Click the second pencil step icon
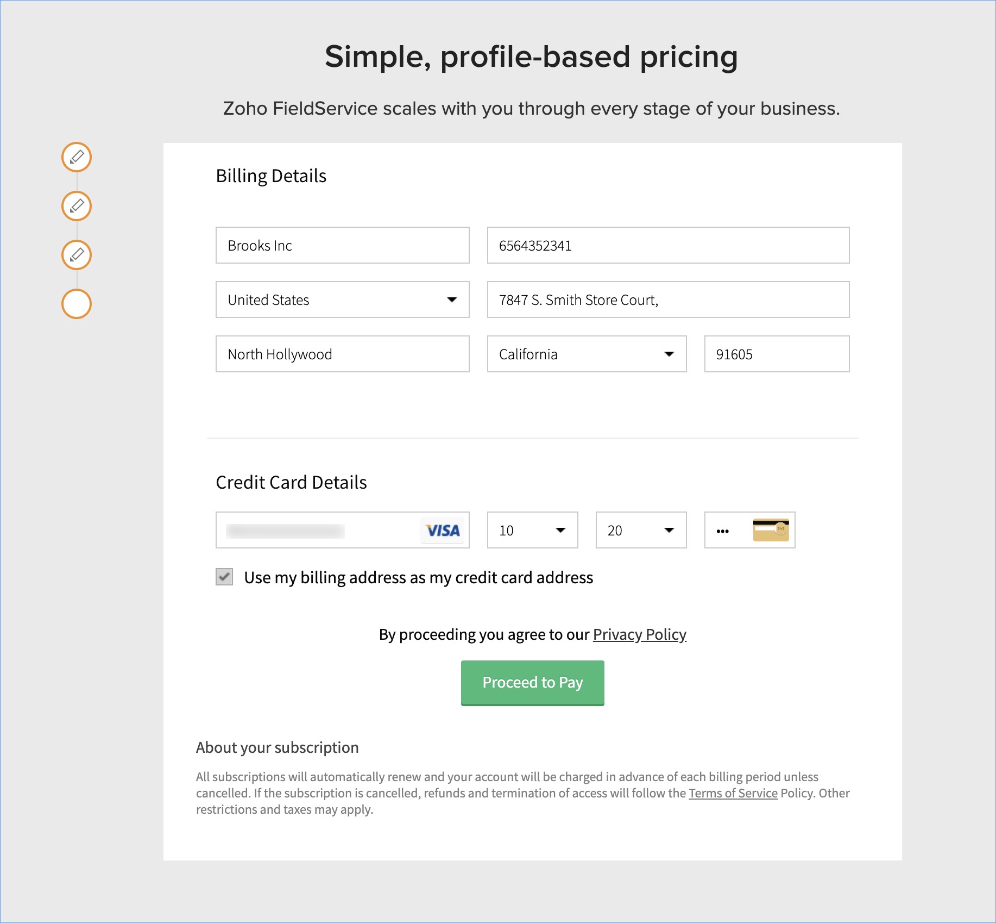996x923 pixels. (x=77, y=206)
